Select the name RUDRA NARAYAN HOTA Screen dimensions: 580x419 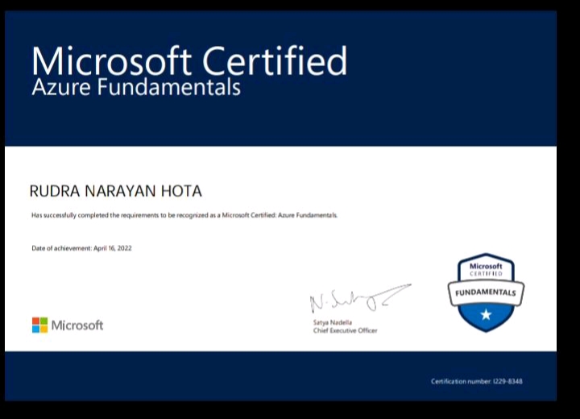coord(115,191)
